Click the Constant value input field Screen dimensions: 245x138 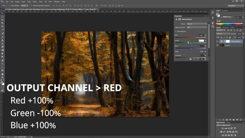(201, 56)
